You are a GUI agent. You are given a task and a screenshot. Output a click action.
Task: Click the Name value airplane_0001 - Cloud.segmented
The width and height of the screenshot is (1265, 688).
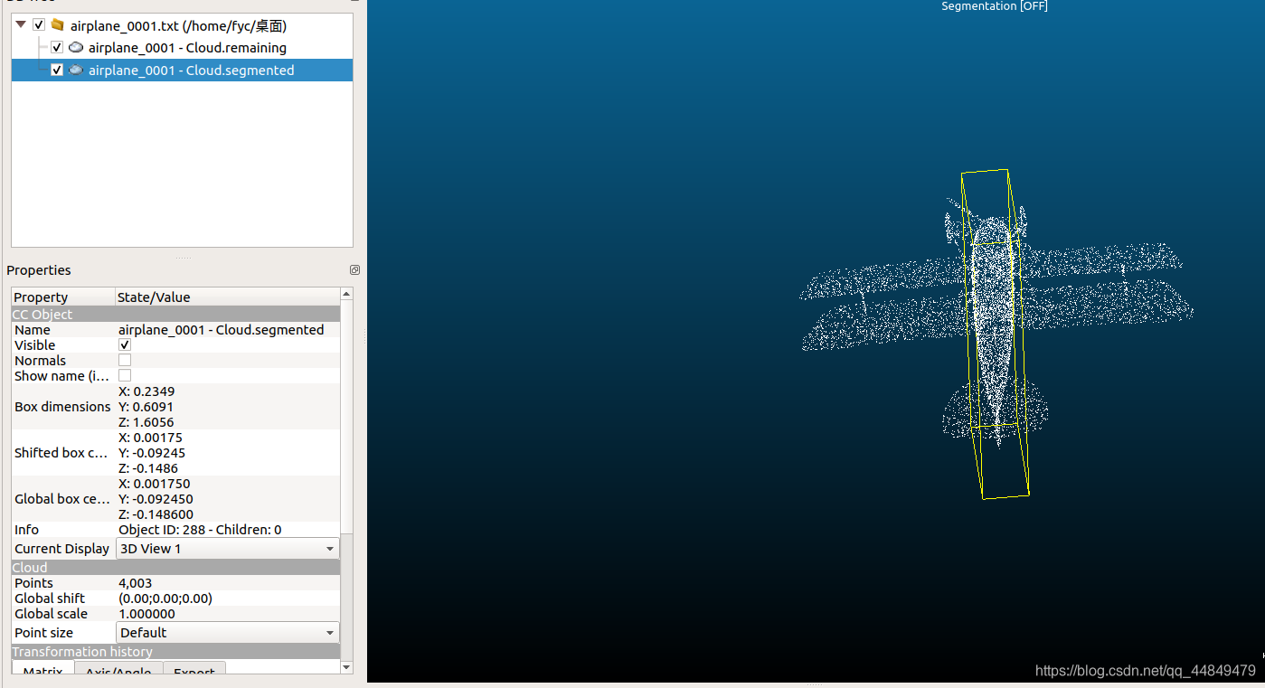(221, 330)
